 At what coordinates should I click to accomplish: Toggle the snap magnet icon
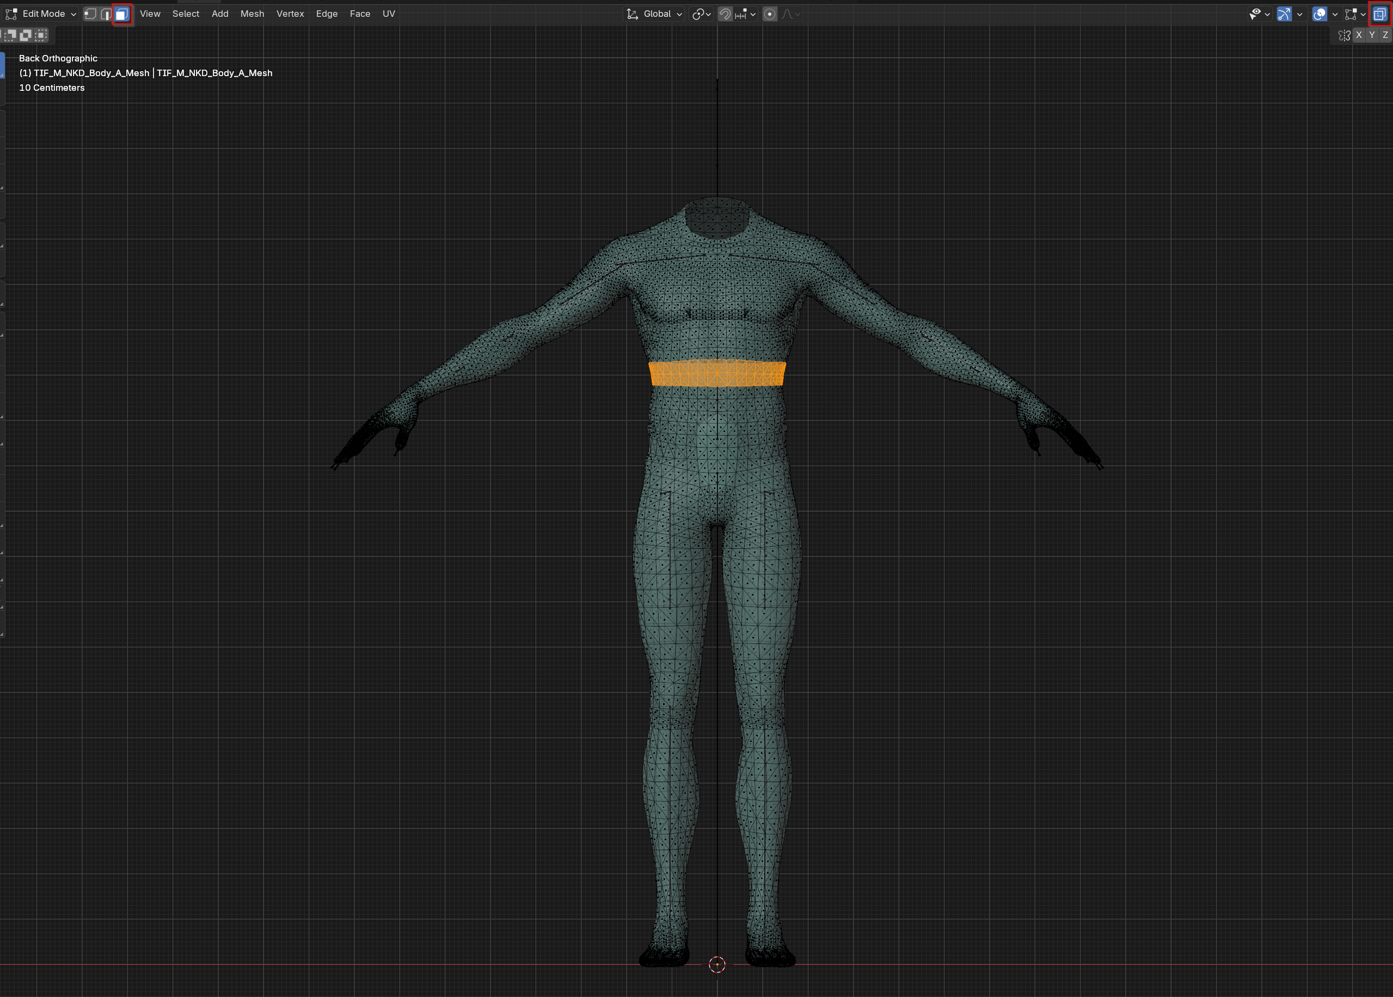click(x=726, y=14)
